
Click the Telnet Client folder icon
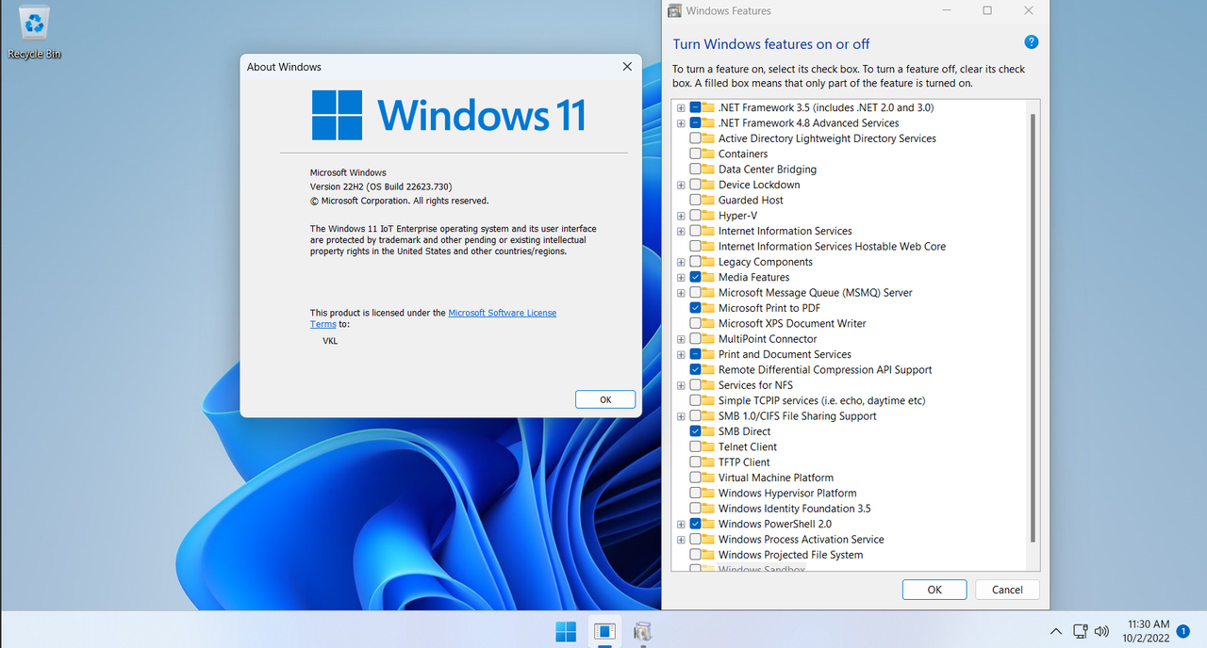pos(708,446)
